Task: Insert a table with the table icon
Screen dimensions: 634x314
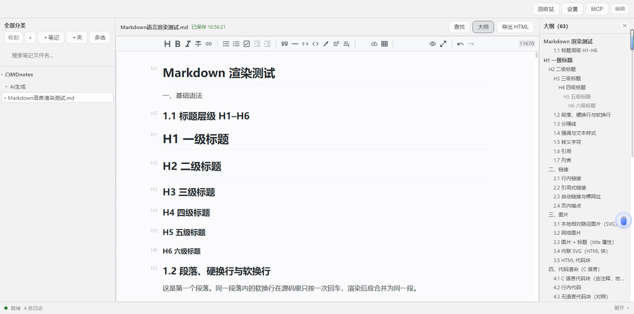Action: point(384,44)
